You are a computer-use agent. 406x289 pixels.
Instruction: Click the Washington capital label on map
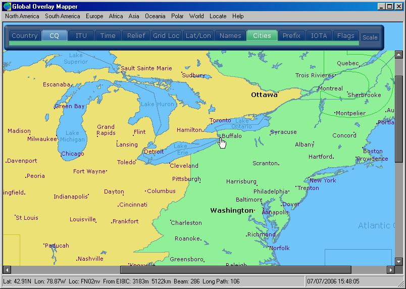tap(231, 211)
